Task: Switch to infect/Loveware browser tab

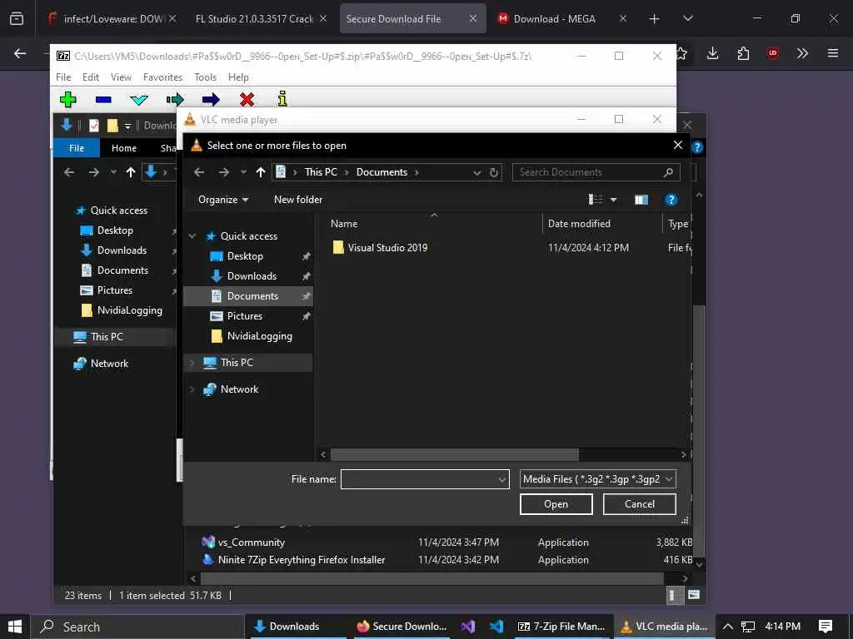Action: tap(112, 18)
